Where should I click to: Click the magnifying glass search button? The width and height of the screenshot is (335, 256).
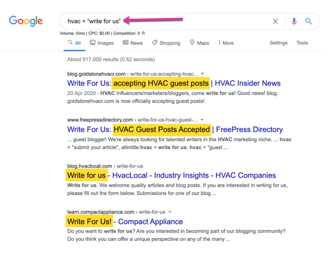[x=308, y=21]
